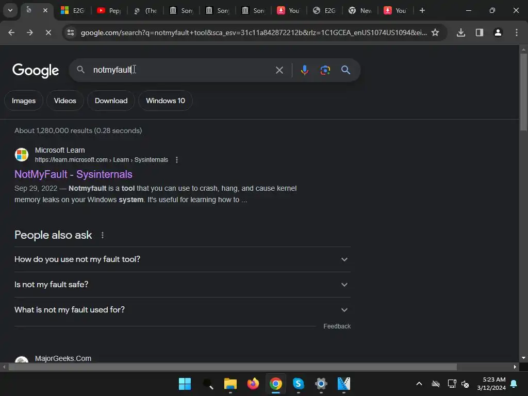Open Chrome downloads
Viewport: 528px width, 396px height.
[x=461, y=32]
